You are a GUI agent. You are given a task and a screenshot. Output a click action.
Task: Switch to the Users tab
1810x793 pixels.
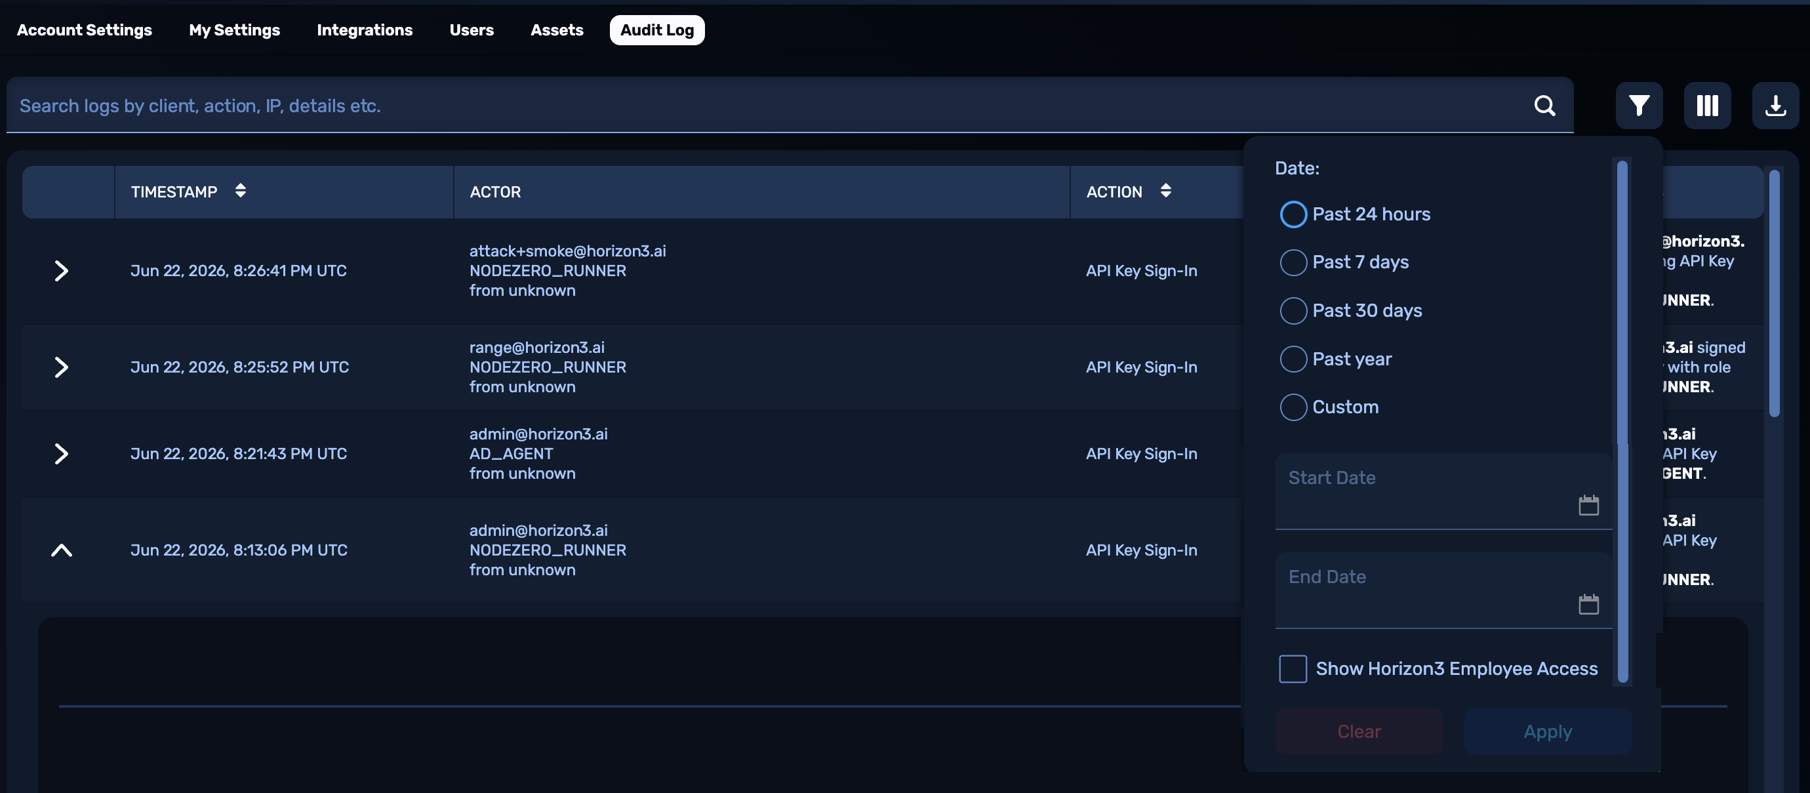(x=472, y=30)
